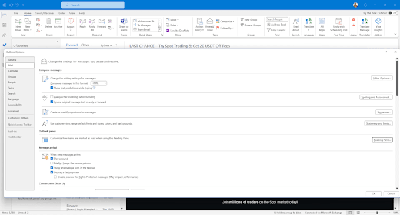The image size is (400, 215).
Task: Expand the Move dropdown in ribbon
Action: (x=172, y=19)
